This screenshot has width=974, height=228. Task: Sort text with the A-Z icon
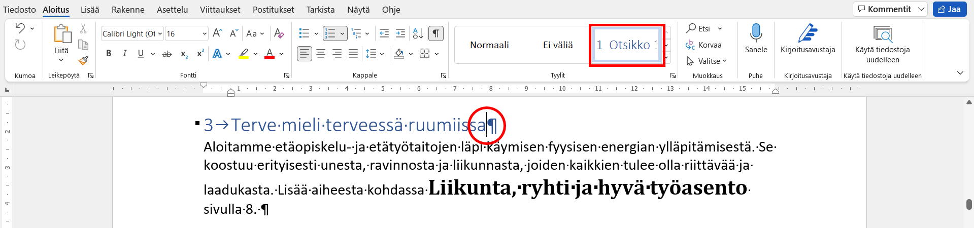[418, 33]
